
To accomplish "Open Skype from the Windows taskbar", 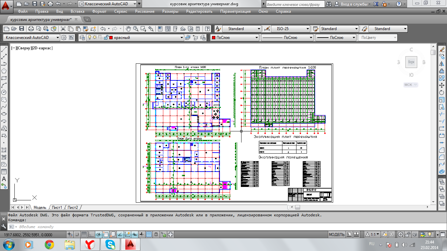I will (x=110, y=244).
